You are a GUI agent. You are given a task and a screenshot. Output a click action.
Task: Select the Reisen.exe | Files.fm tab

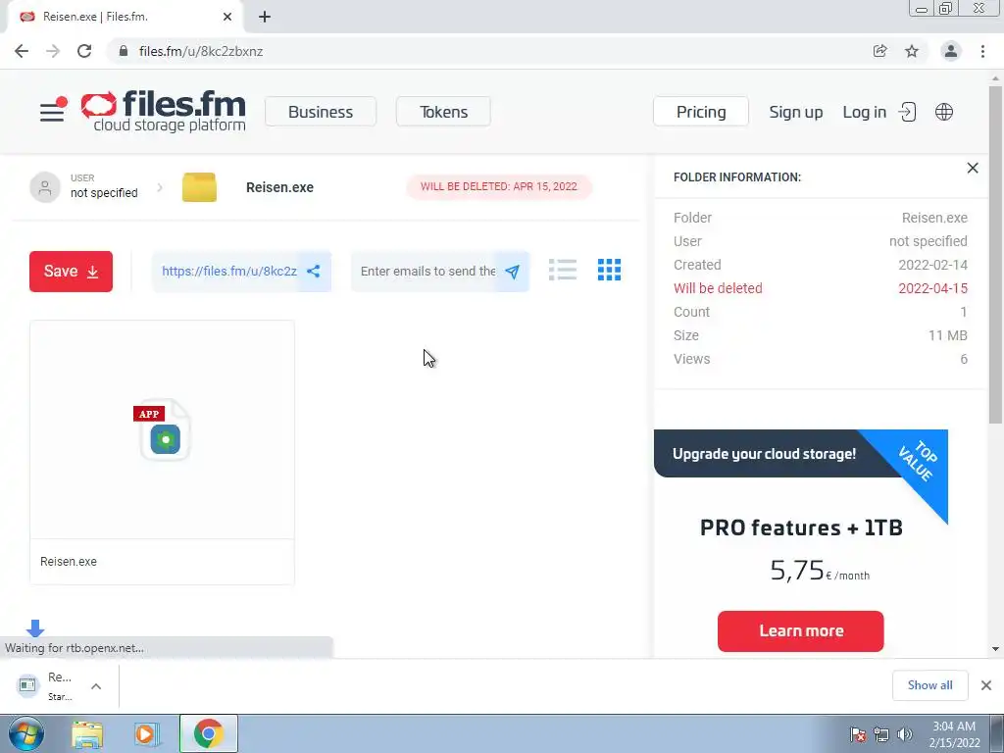[125, 17]
